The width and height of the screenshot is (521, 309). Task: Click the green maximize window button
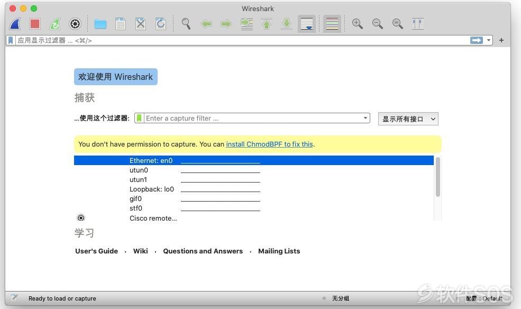(x=34, y=8)
